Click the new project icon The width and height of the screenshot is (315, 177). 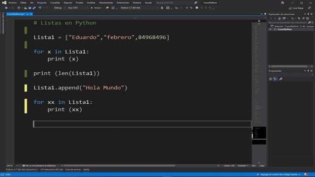coord(19,8)
